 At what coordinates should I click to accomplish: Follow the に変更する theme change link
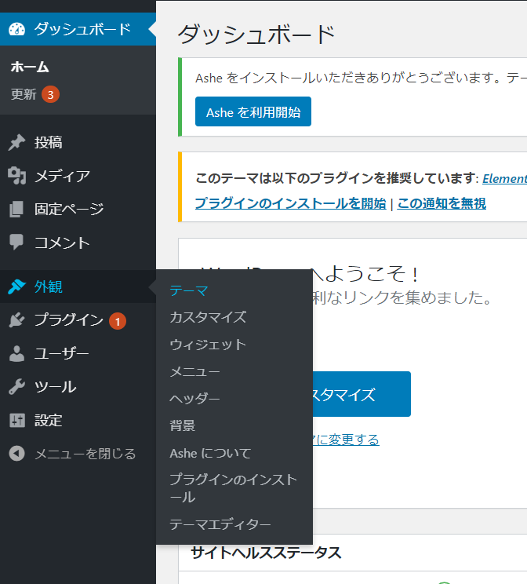tap(346, 440)
